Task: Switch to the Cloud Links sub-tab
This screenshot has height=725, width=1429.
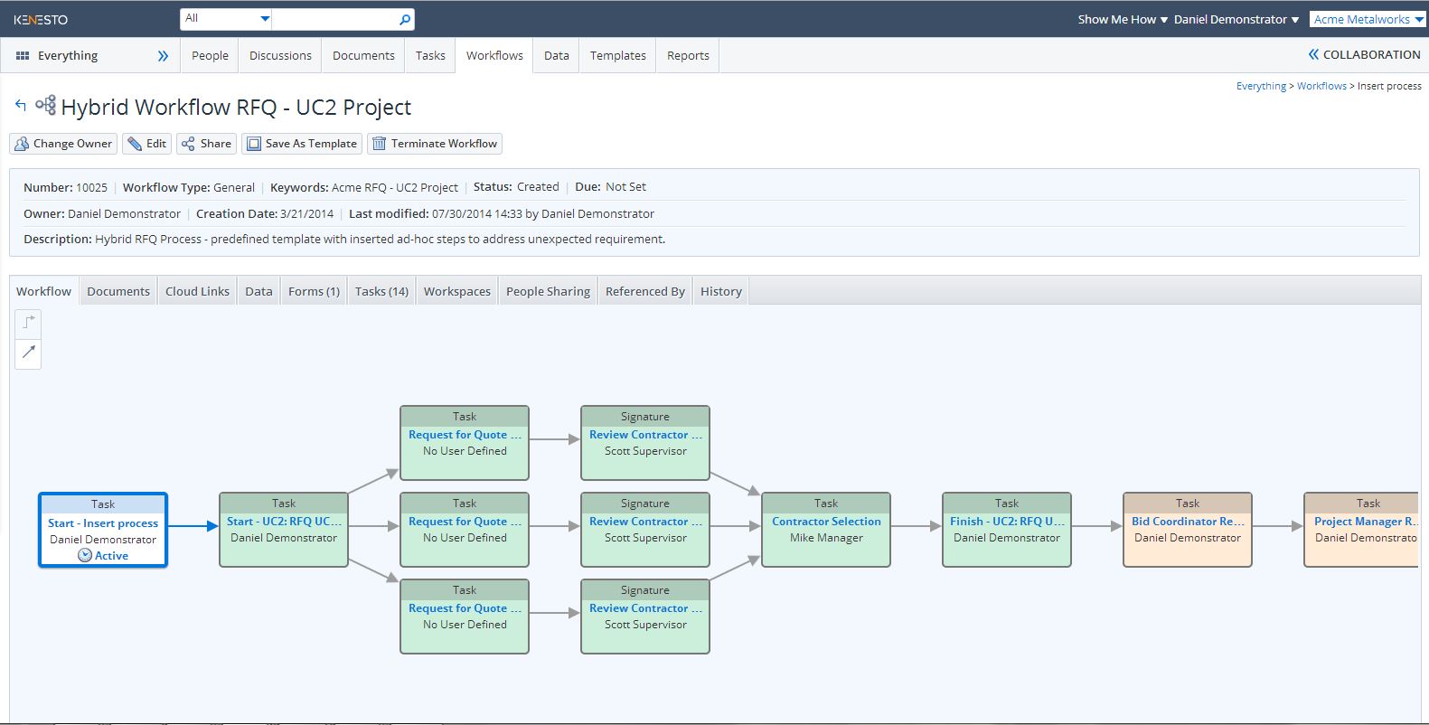Action: (x=197, y=291)
